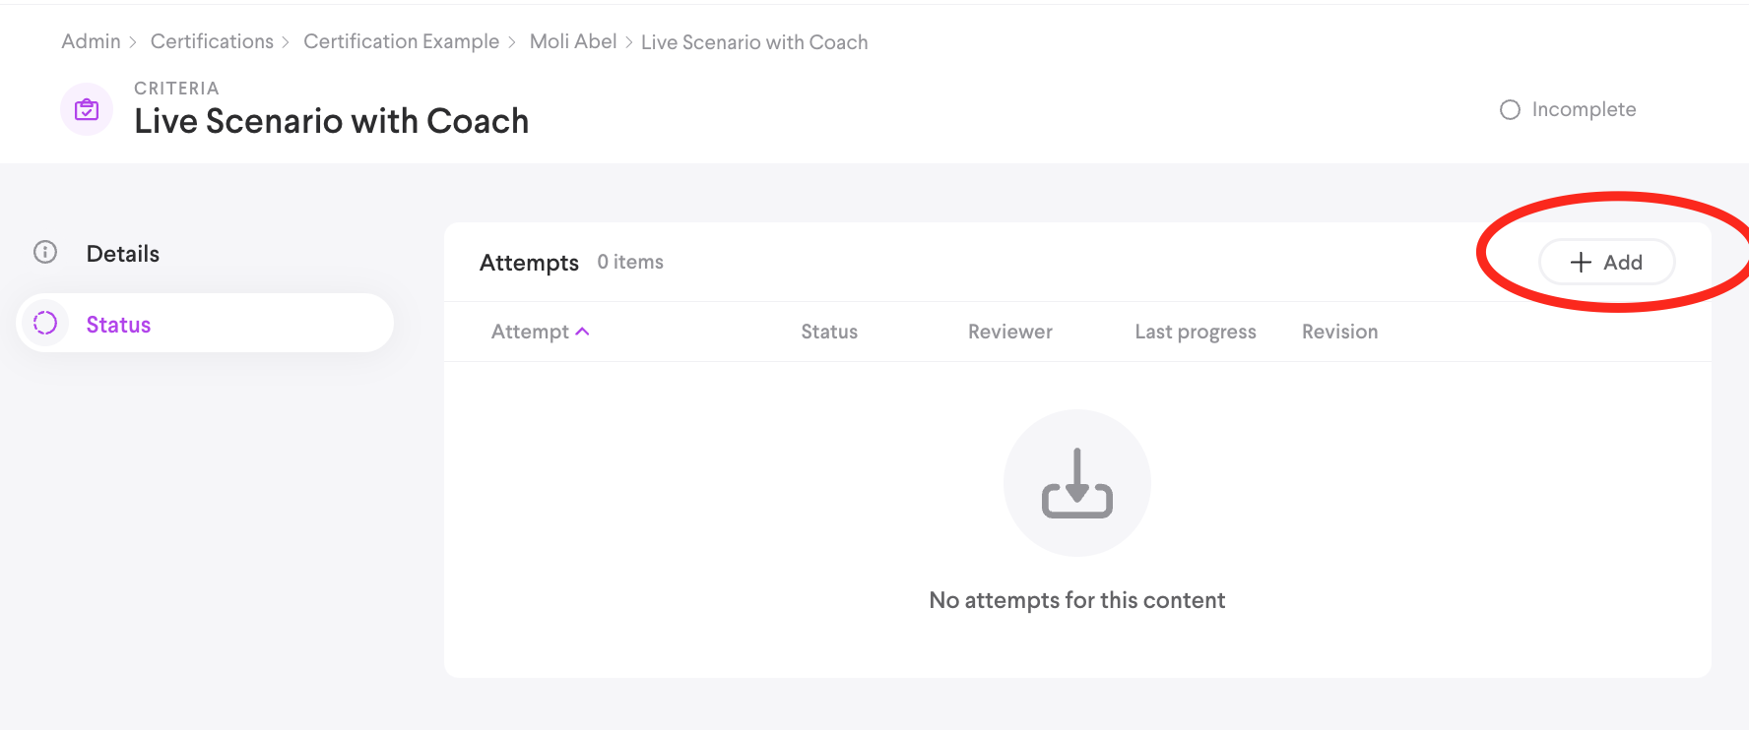Navigate to Certification Example breadcrumb

point(401,41)
